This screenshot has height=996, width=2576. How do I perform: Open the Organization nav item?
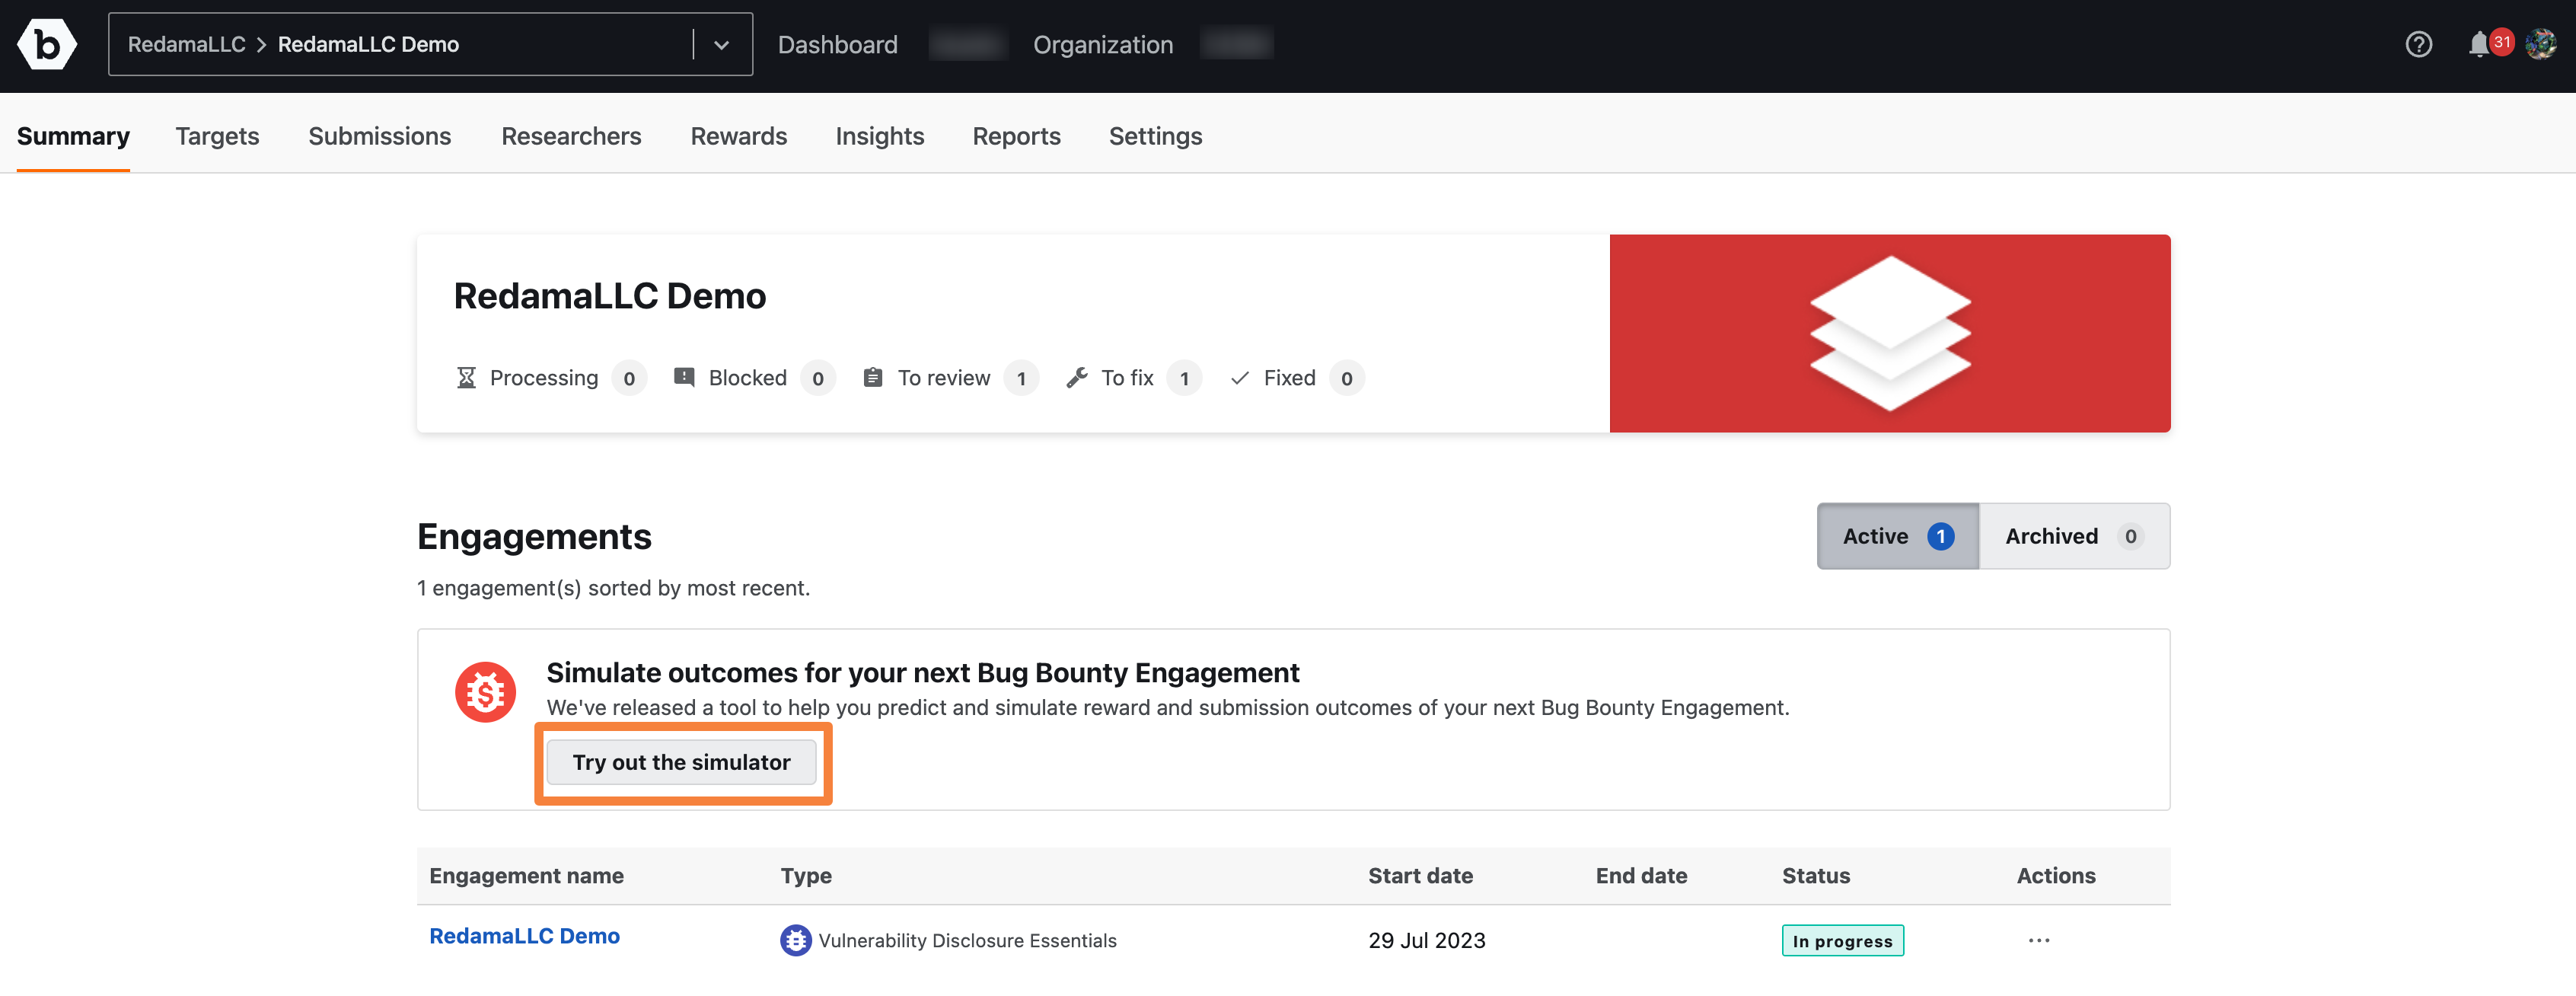click(x=1102, y=45)
